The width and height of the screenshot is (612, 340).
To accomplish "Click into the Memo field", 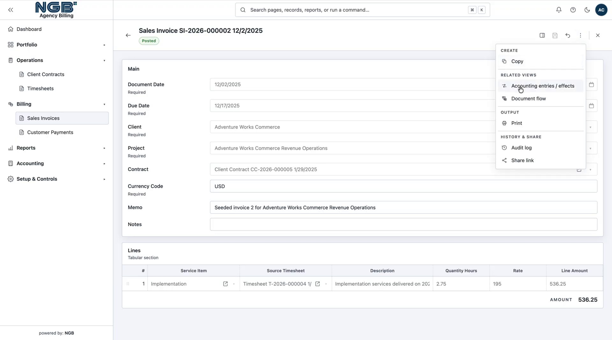I will tap(404, 208).
